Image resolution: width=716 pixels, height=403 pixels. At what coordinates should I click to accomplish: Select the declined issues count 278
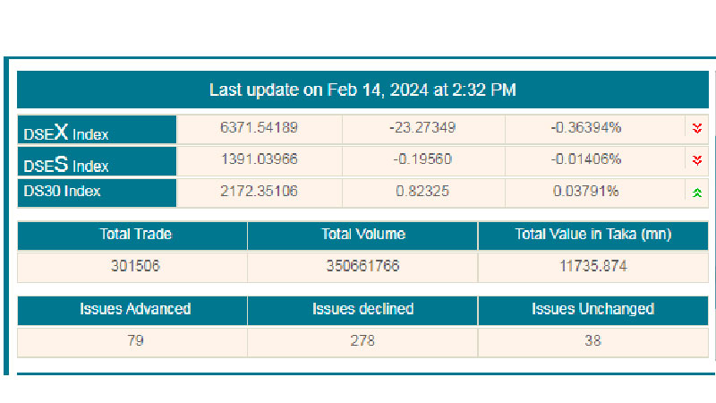362,340
